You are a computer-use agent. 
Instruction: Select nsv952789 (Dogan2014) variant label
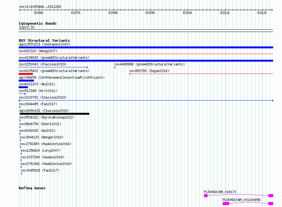point(149,71)
